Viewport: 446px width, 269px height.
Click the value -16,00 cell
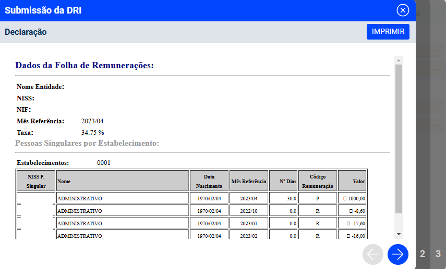point(352,234)
